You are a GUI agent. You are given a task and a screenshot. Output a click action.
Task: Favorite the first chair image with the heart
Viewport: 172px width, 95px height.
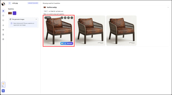tap(69, 18)
